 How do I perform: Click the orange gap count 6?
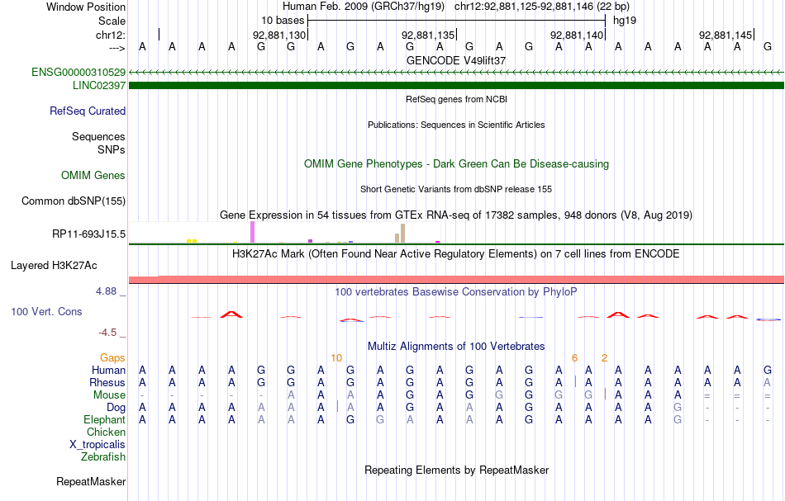575,358
